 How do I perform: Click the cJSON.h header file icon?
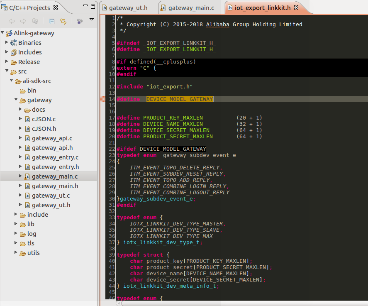pyautogui.click(x=27, y=129)
